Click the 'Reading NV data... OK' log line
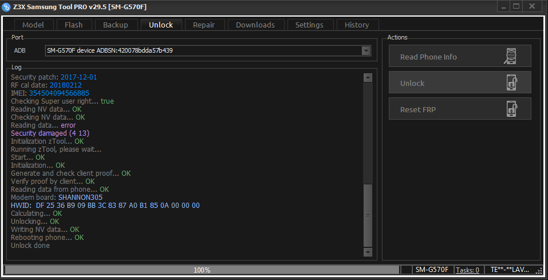The height and width of the screenshot is (280, 548). tap(46, 109)
